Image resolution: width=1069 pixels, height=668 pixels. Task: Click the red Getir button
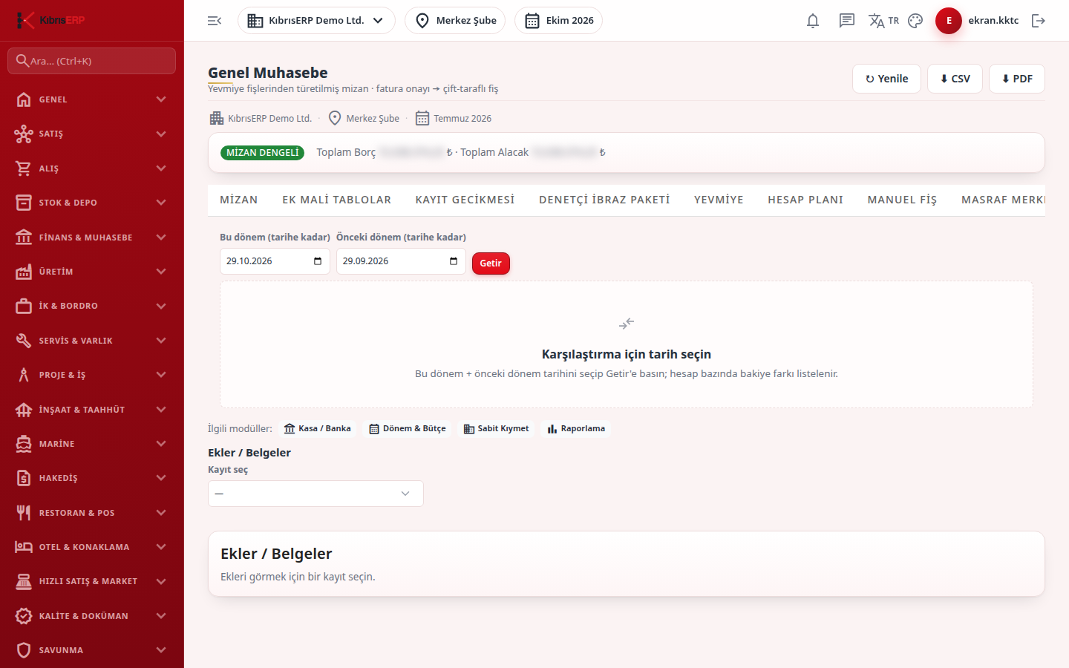(x=491, y=263)
